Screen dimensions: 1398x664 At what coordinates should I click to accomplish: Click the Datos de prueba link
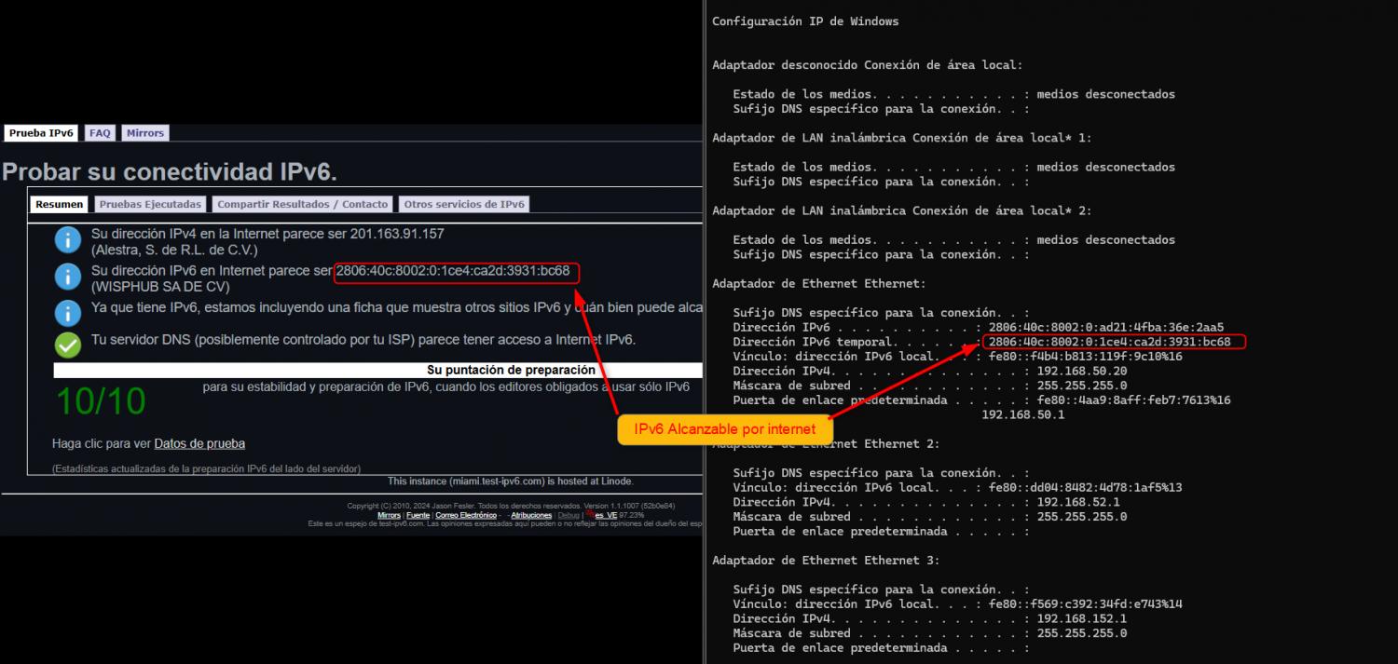coord(199,444)
